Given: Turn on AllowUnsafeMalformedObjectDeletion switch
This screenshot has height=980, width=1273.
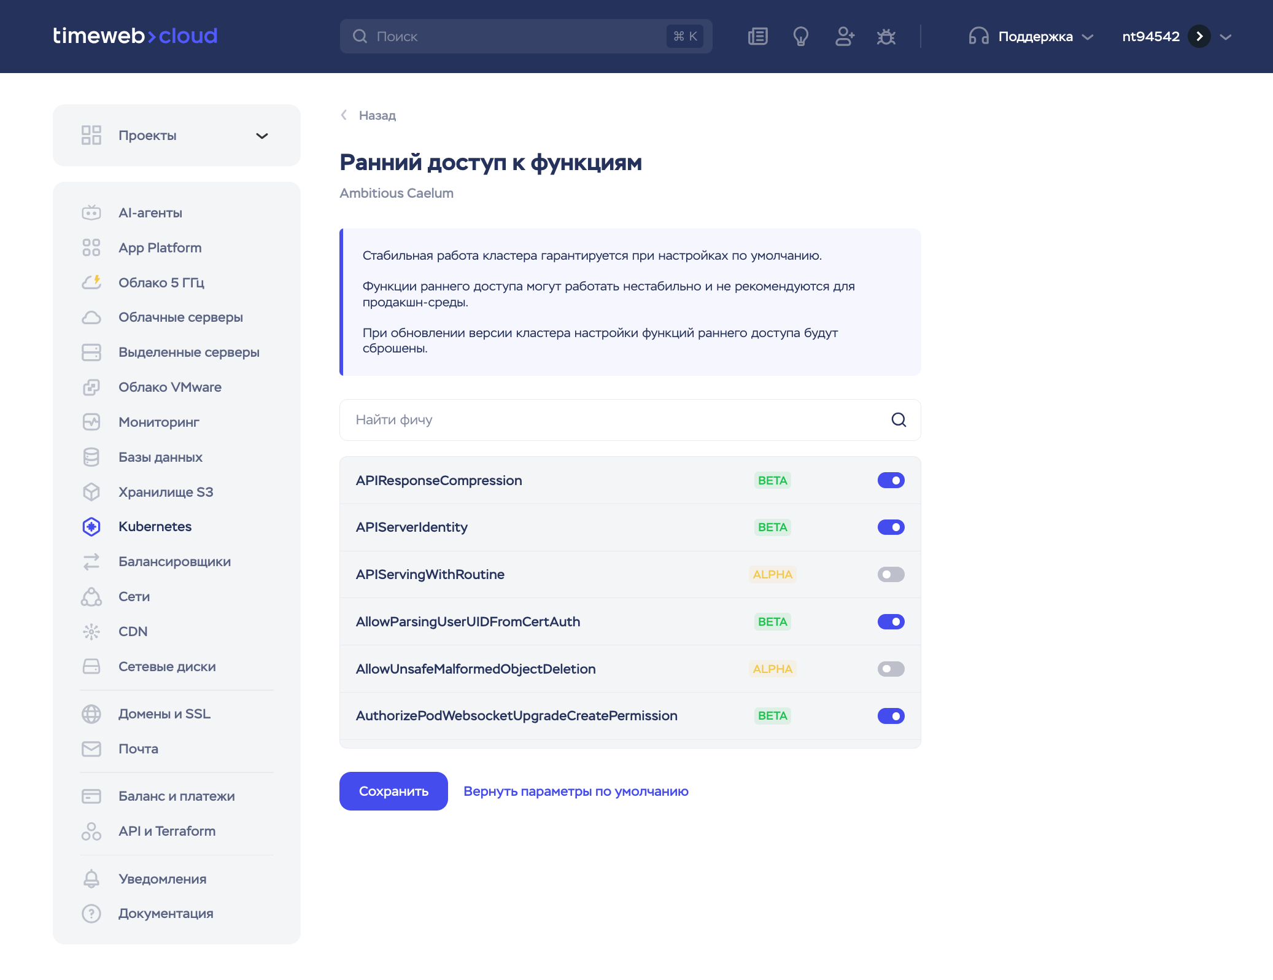Looking at the screenshot, I should (891, 669).
